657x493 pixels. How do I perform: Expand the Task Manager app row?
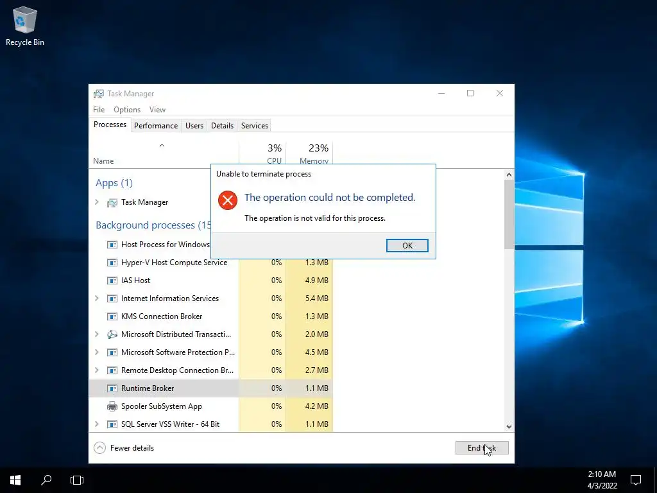(97, 202)
